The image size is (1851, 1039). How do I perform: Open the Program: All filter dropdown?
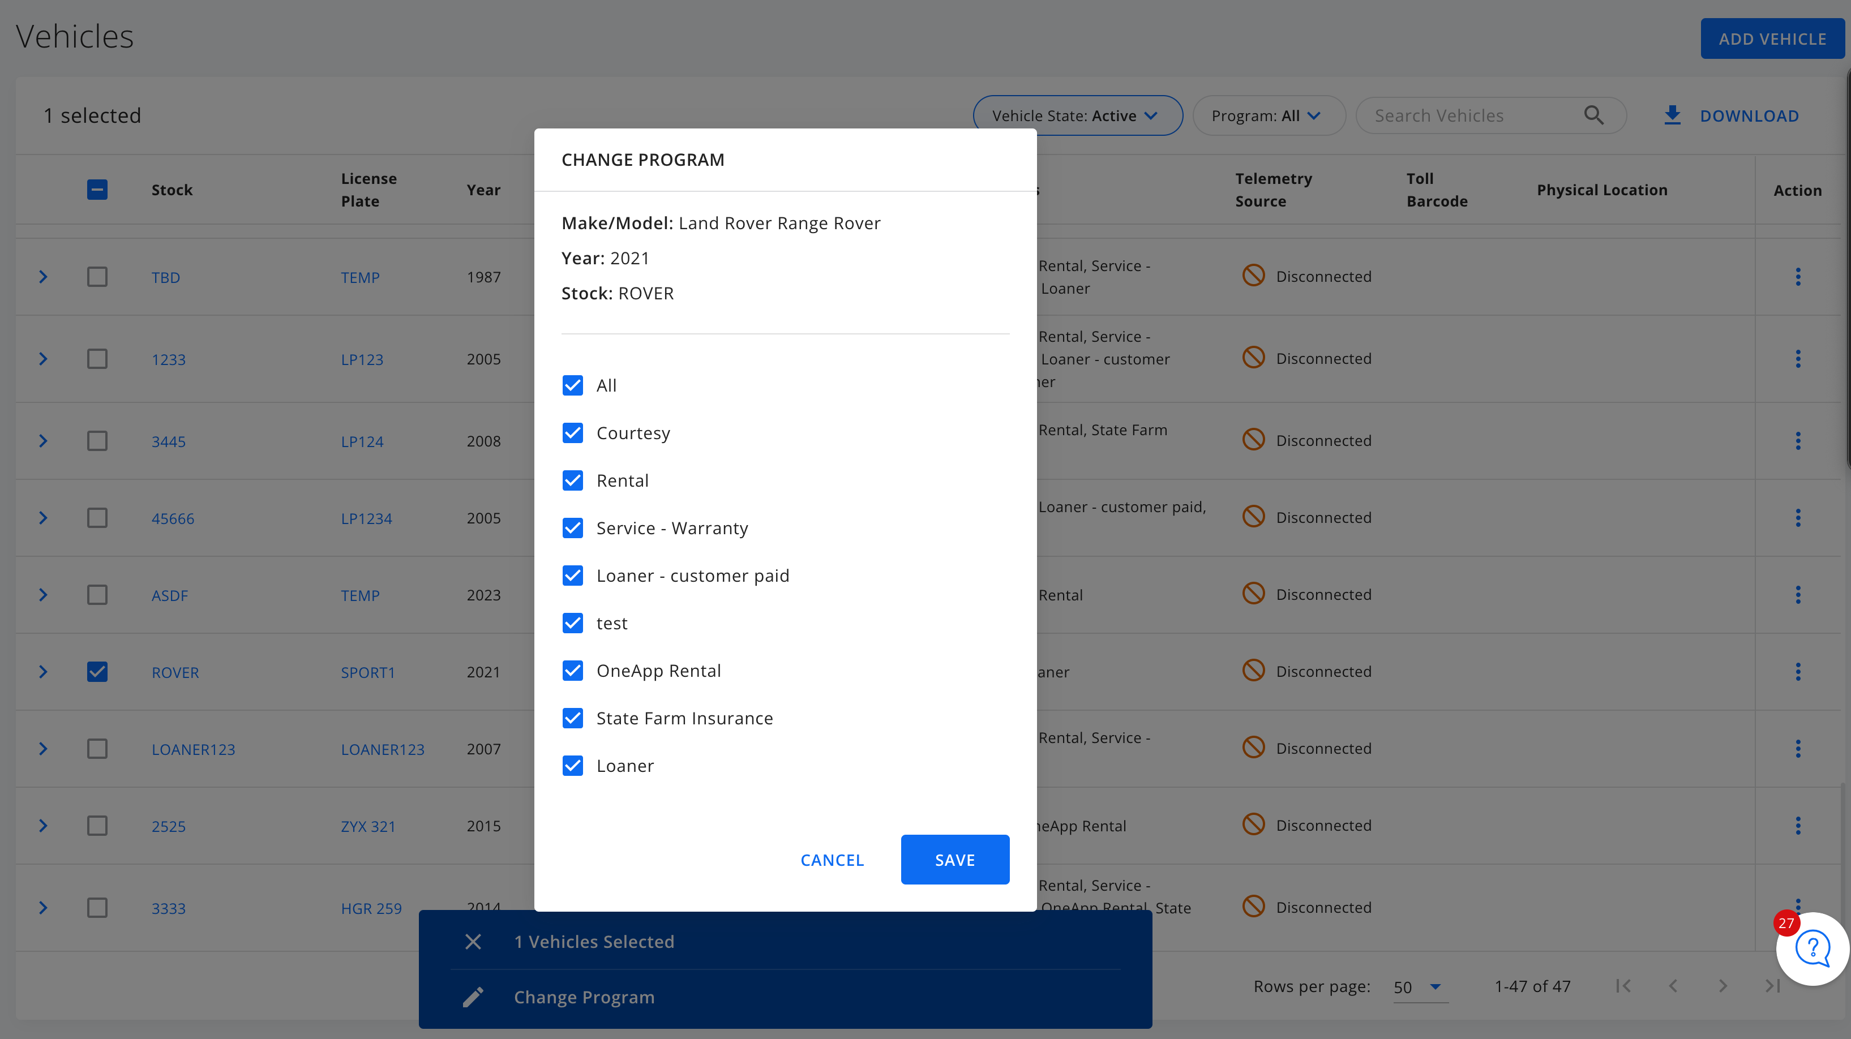tap(1269, 115)
